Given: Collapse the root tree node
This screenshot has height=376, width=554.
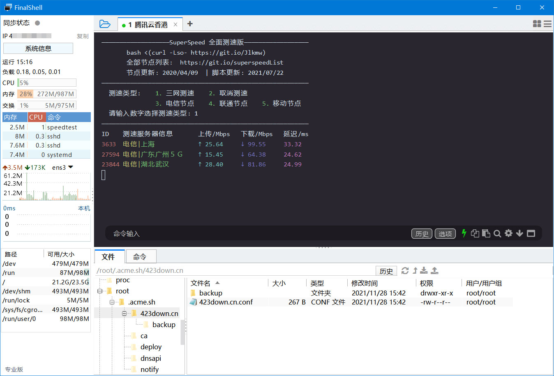Looking at the screenshot, I should pyautogui.click(x=99, y=291).
